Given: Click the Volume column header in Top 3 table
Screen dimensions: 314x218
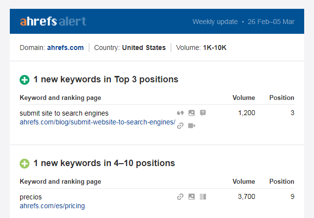Looking at the screenshot, I should click(x=244, y=97).
